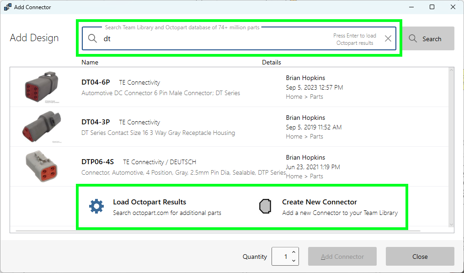Click 'DT Series Contact Size 16 3 Way' description
The width and height of the screenshot is (464, 273).
click(x=158, y=133)
